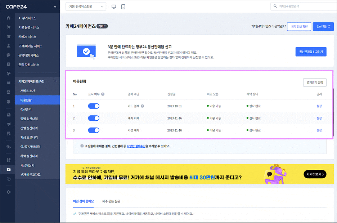
Task: Click 설정 link for 가상 계좌 row
Action: point(319,130)
